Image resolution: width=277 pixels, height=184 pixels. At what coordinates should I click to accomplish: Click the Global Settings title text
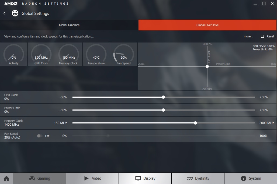coord(35,13)
